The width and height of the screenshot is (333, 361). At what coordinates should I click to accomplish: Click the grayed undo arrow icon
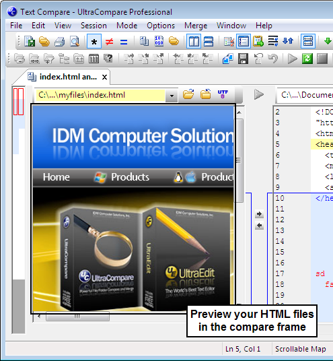point(273,59)
